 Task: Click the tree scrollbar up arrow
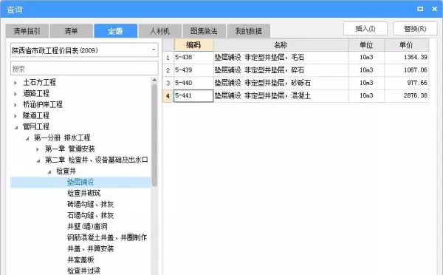[154, 81]
